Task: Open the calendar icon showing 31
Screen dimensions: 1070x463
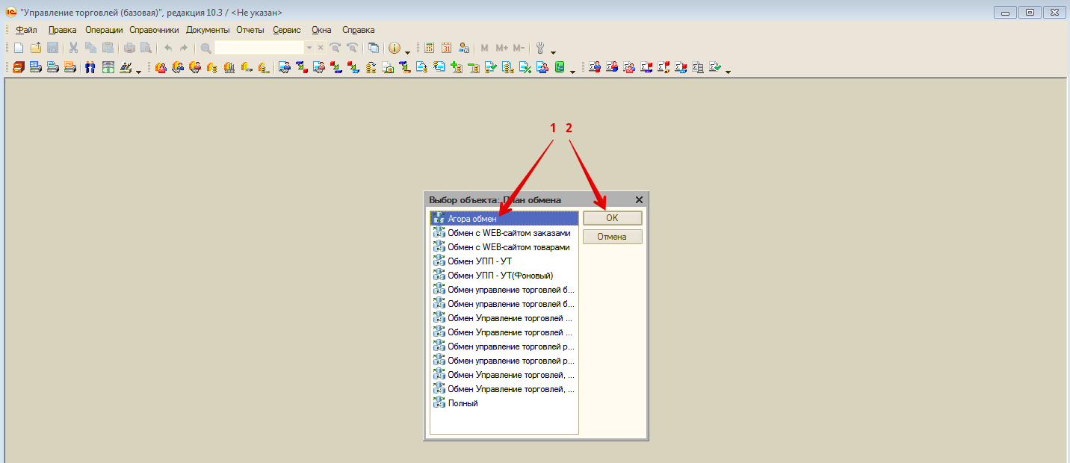Action: click(x=446, y=48)
